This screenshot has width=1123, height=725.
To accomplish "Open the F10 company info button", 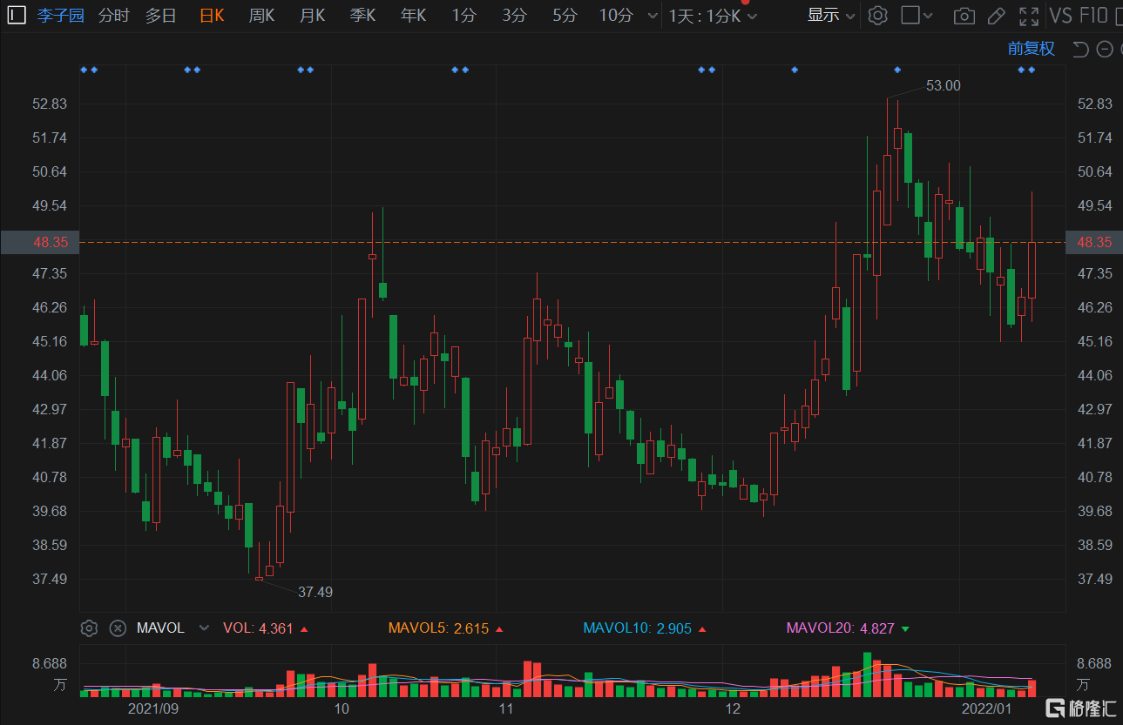I will [x=1094, y=15].
